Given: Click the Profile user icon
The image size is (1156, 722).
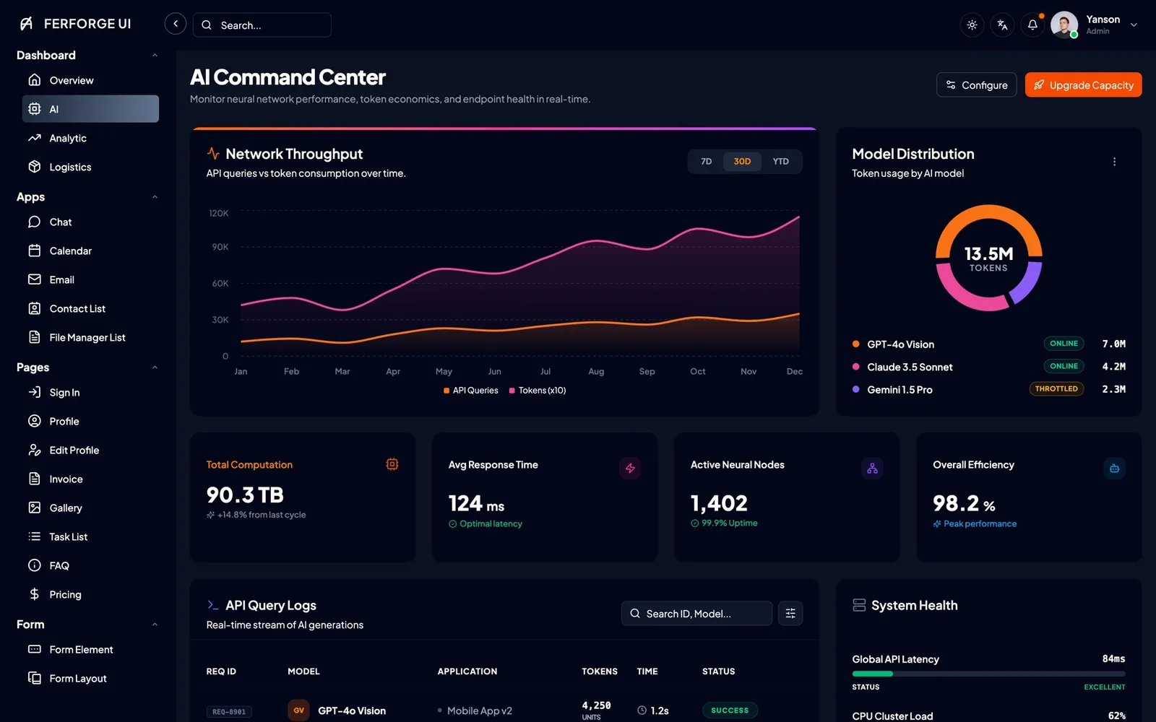Looking at the screenshot, I should click(x=34, y=421).
